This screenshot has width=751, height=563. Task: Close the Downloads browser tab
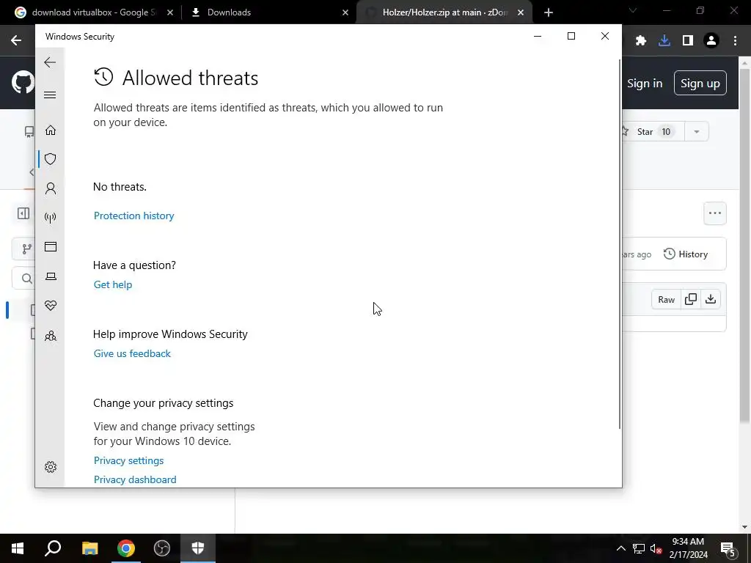345,12
